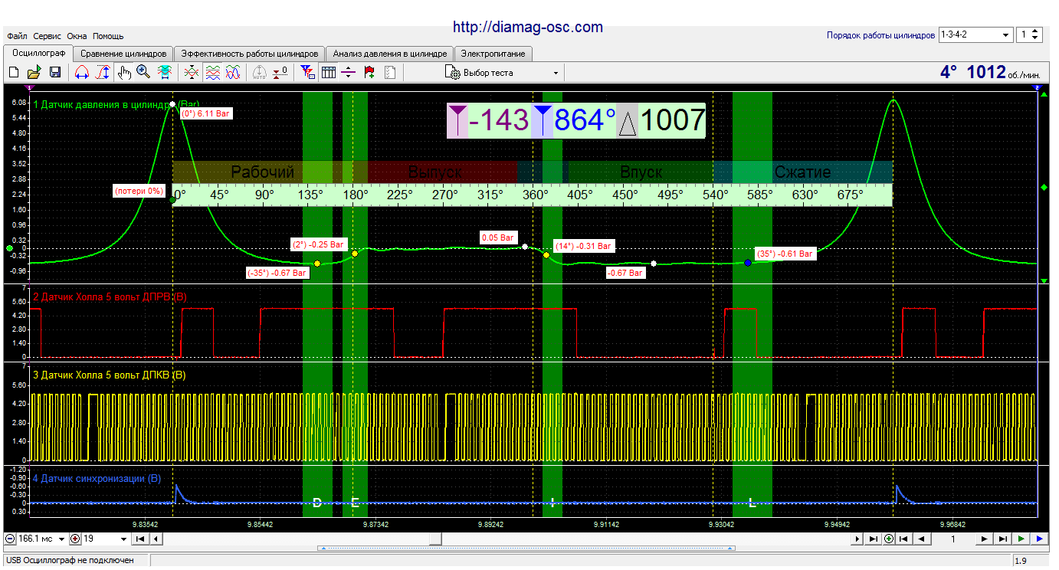Viewport: 1059px width, 570px height.
Task: Click the (35°) -0.61 Bar label
Action: point(785,254)
